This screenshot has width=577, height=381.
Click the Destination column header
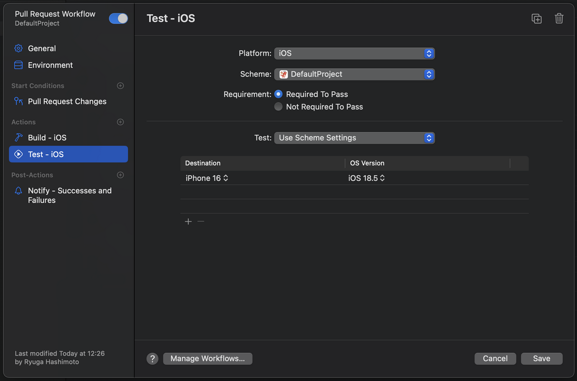pyautogui.click(x=263, y=163)
